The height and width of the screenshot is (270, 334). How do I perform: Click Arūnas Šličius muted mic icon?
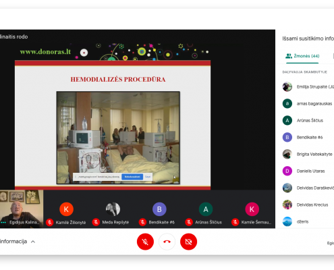click(x=189, y=222)
